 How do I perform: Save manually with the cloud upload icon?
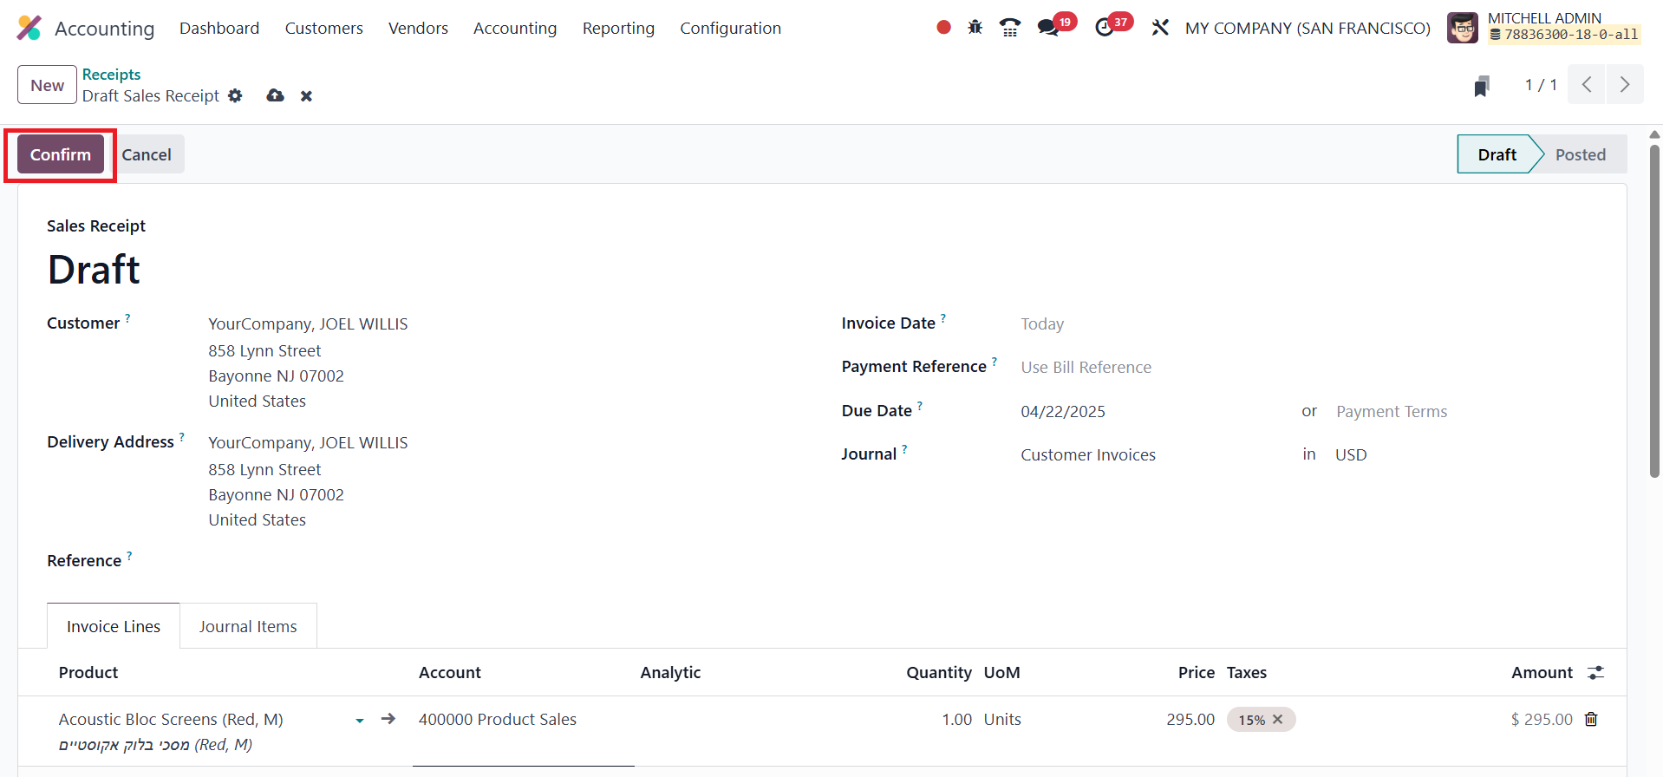(275, 95)
